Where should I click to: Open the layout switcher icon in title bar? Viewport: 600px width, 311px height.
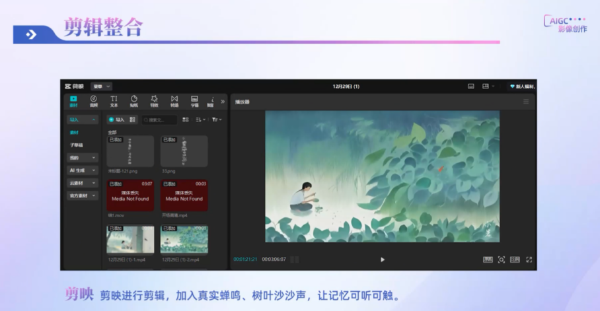pyautogui.click(x=488, y=86)
